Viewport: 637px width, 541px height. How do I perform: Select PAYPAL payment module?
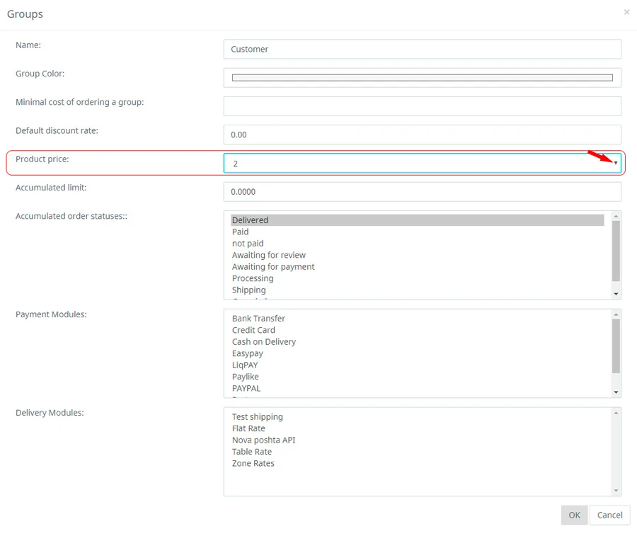tap(246, 388)
